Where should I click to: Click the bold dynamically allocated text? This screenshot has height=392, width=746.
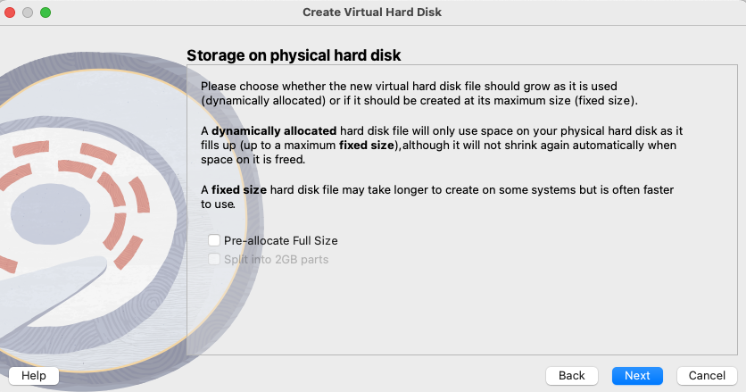click(274, 131)
